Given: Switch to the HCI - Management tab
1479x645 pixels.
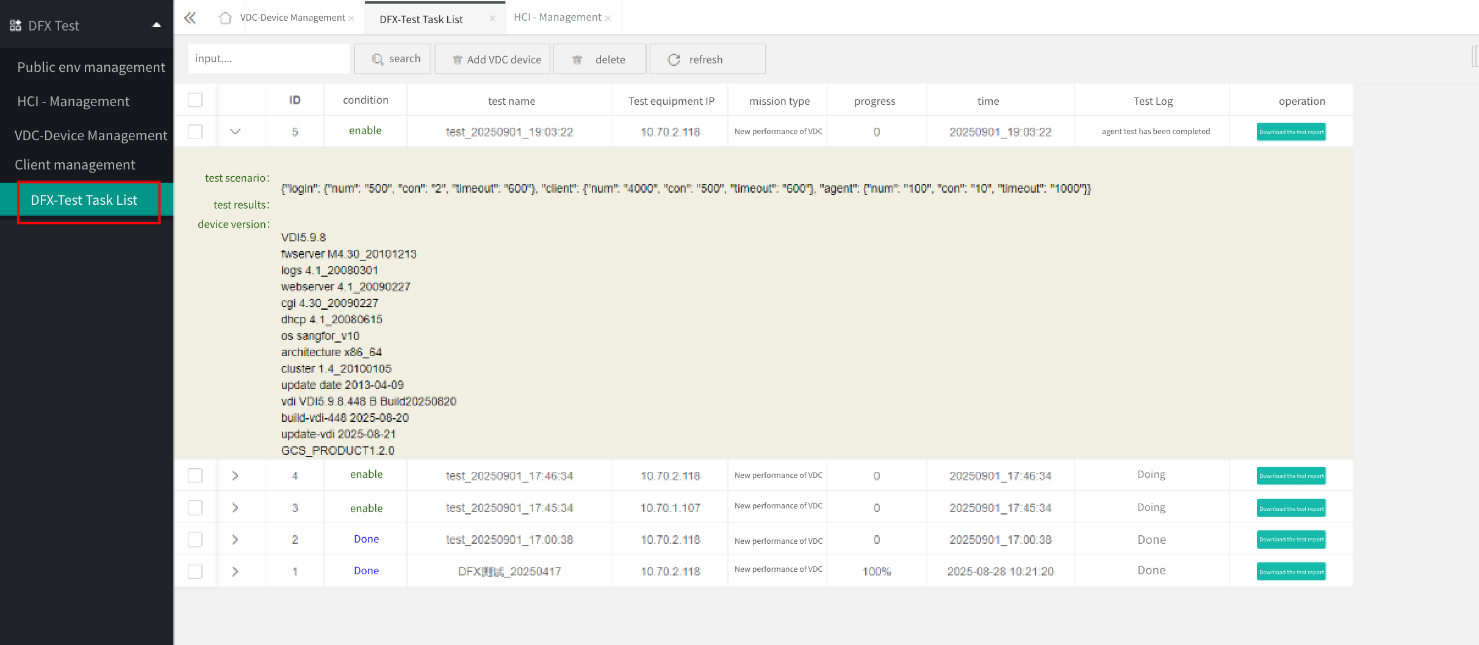Looking at the screenshot, I should click(x=557, y=17).
